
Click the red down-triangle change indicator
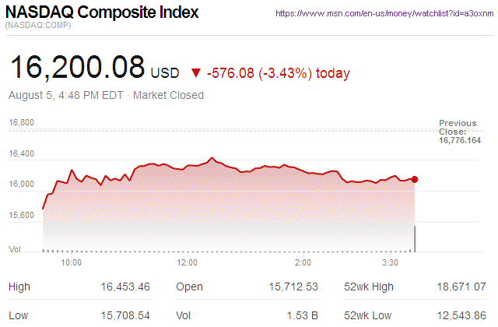click(x=195, y=73)
